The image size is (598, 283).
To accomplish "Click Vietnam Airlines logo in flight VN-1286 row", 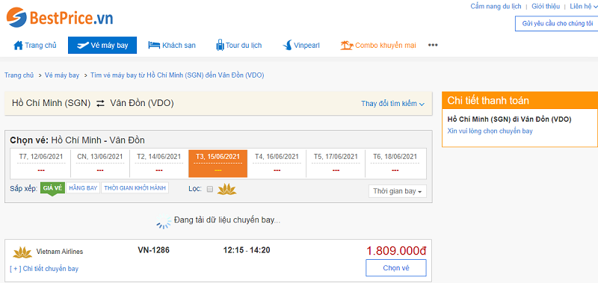I will (22, 252).
